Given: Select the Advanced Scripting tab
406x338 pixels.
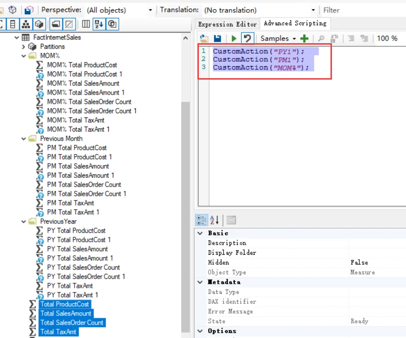Looking at the screenshot, I should point(295,23).
